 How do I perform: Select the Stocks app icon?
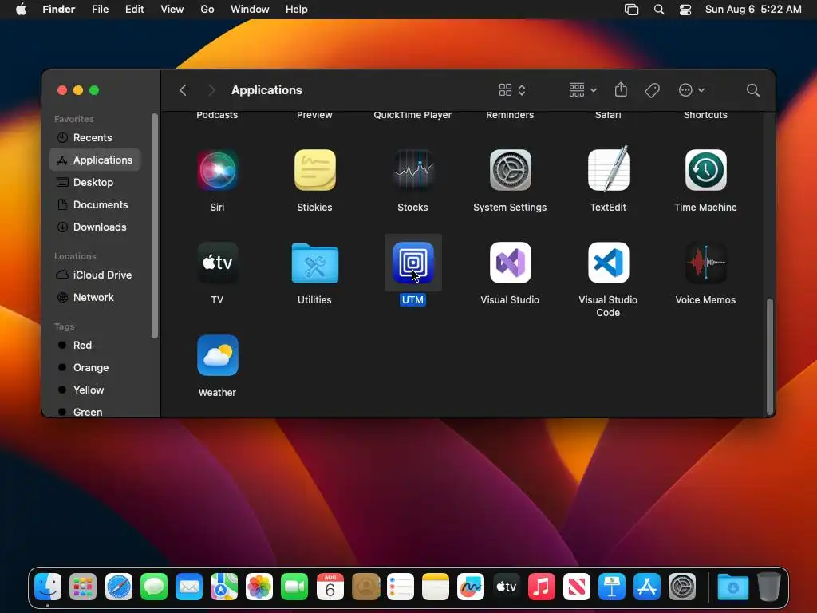pyautogui.click(x=412, y=170)
